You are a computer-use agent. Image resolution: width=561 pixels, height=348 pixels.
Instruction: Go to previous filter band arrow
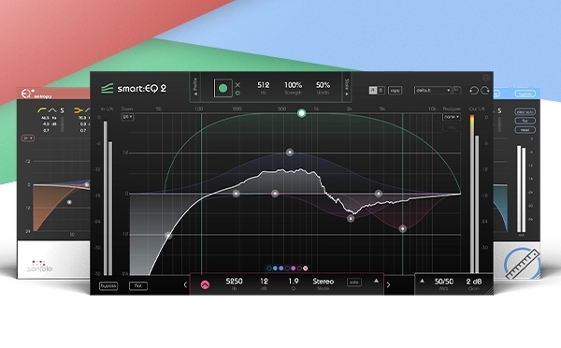(185, 285)
